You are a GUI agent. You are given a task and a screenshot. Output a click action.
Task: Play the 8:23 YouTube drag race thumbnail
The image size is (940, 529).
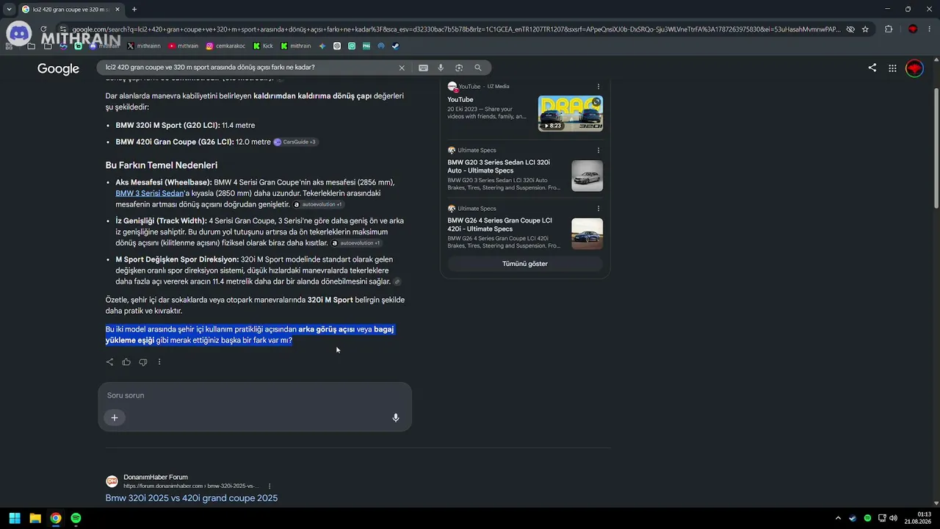pos(571,113)
